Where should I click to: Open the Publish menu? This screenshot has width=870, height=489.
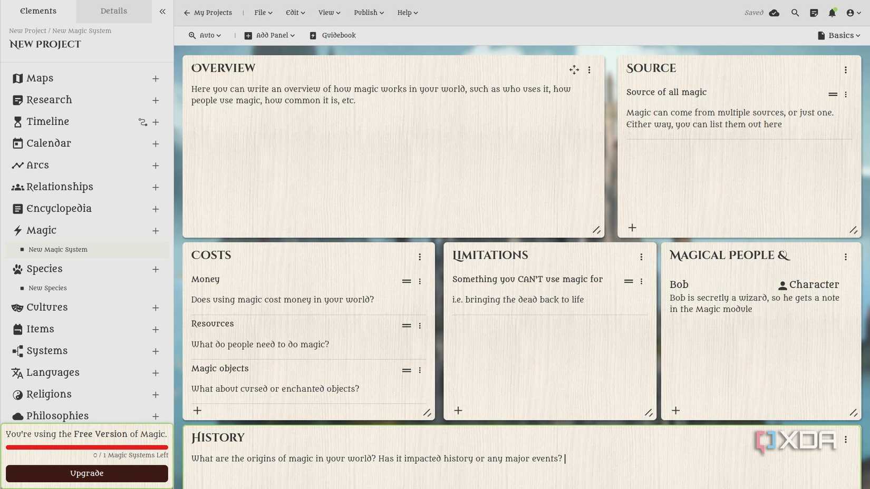coord(369,13)
